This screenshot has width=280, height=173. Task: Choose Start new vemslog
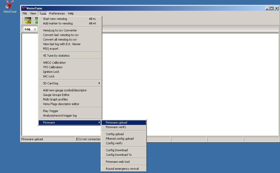pos(70,19)
